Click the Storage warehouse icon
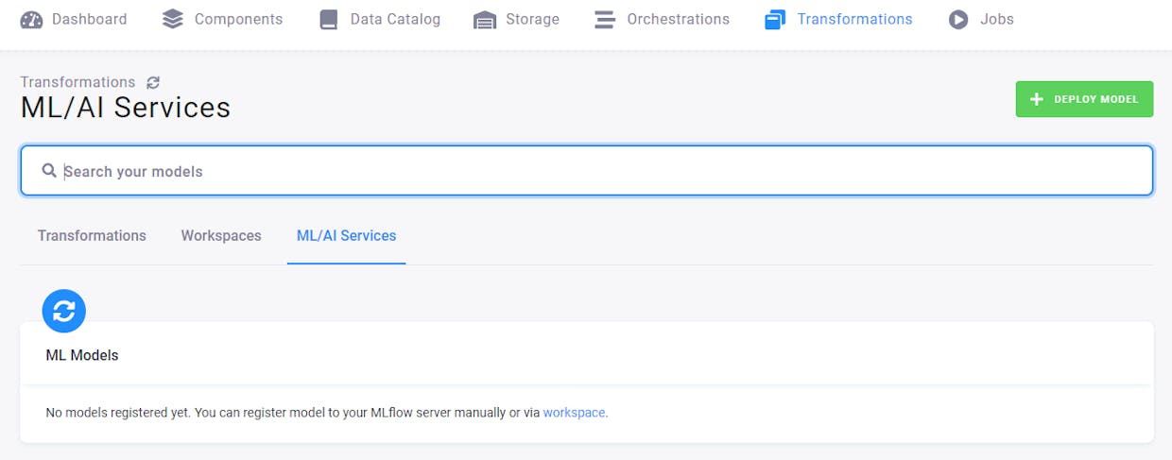This screenshot has width=1172, height=460. pyautogui.click(x=485, y=20)
